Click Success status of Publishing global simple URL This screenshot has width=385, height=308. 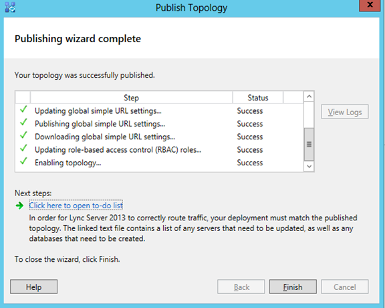click(x=250, y=124)
